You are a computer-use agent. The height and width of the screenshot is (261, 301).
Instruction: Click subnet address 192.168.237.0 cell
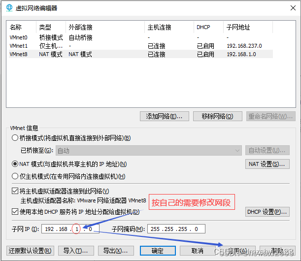point(244,46)
